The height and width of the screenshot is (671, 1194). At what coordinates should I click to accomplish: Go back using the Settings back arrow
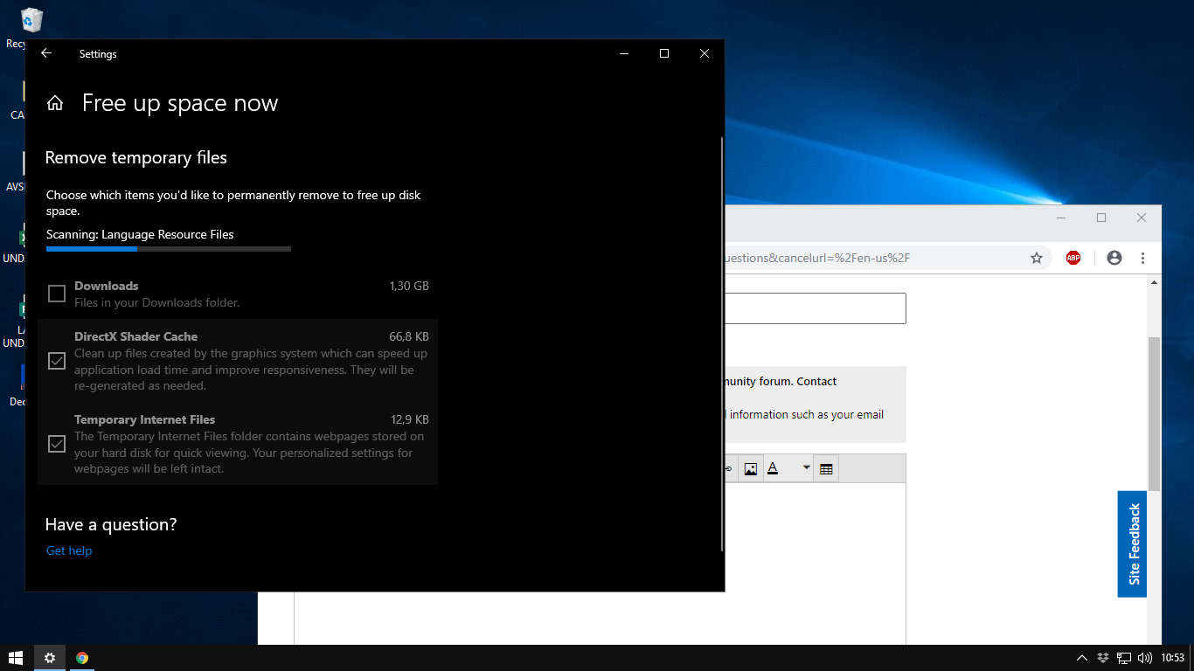pyautogui.click(x=46, y=53)
